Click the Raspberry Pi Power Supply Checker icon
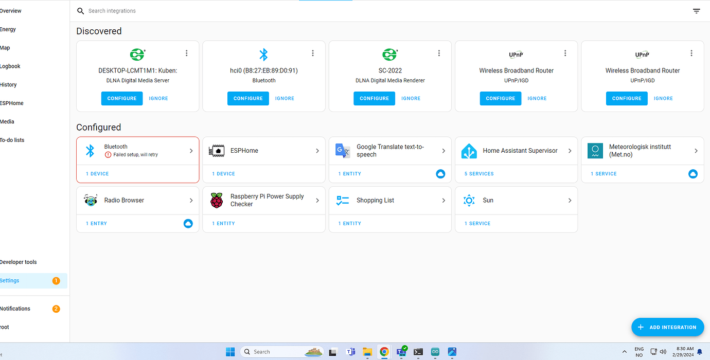The width and height of the screenshot is (710, 360). pyautogui.click(x=216, y=200)
